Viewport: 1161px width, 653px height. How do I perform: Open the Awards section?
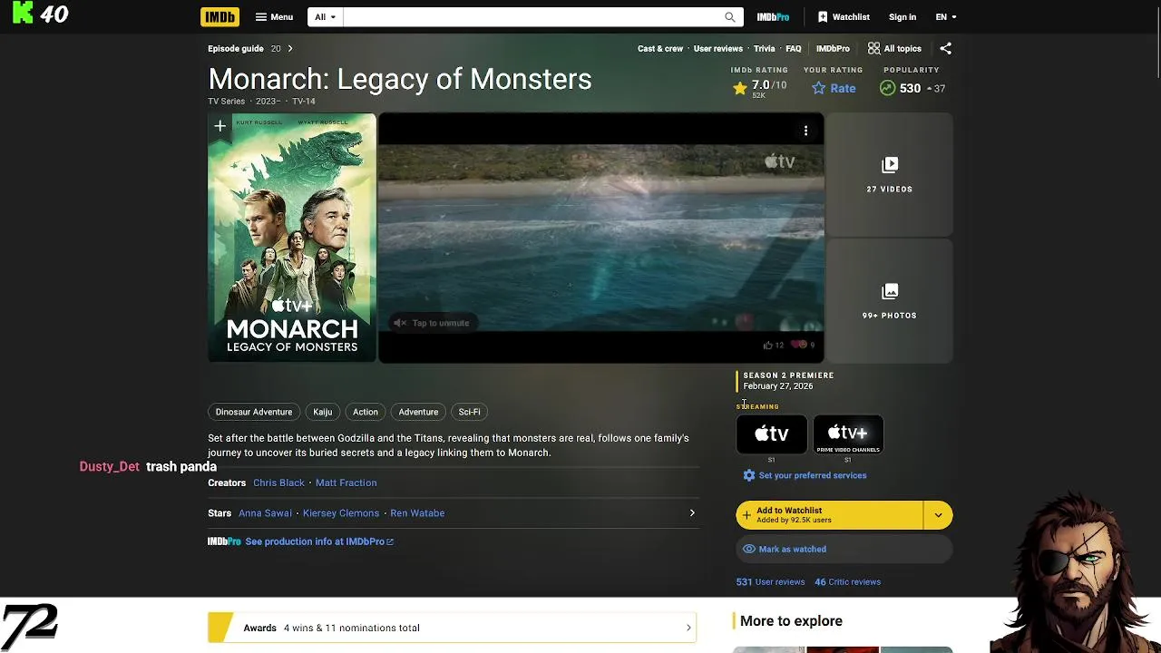[x=452, y=628]
